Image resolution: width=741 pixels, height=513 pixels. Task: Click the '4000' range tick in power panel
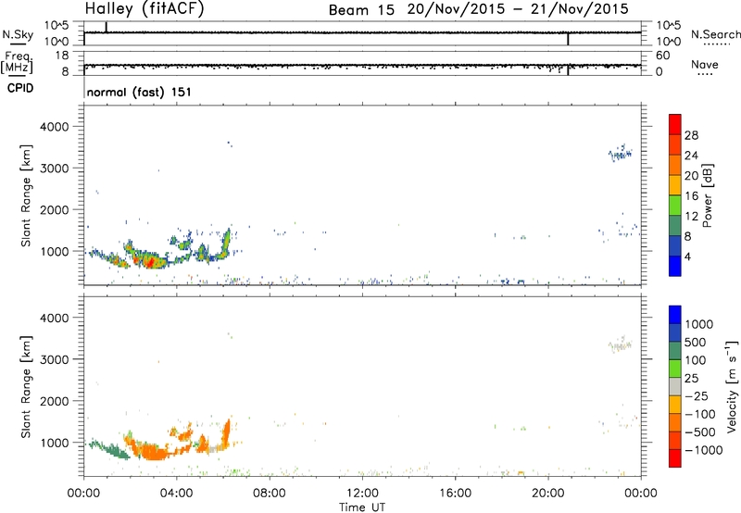(x=54, y=127)
